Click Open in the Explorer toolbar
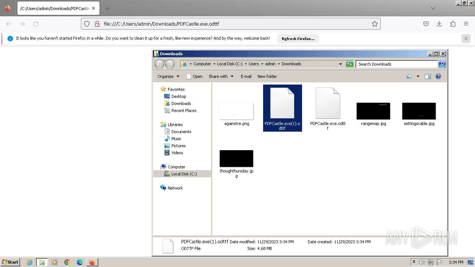This screenshot has width=475, height=267. (x=194, y=76)
